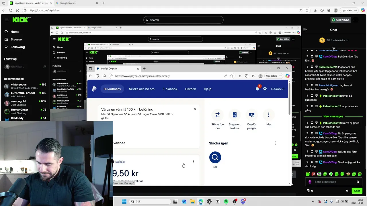Favorite kick.com page with star icon

307,10
